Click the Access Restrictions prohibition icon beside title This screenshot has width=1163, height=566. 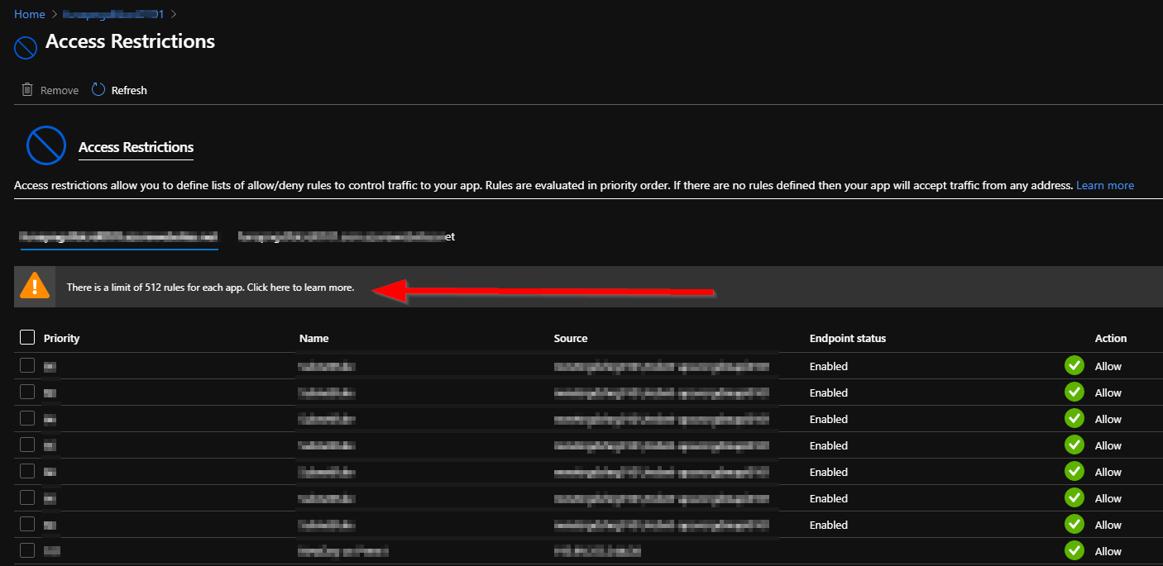25,47
